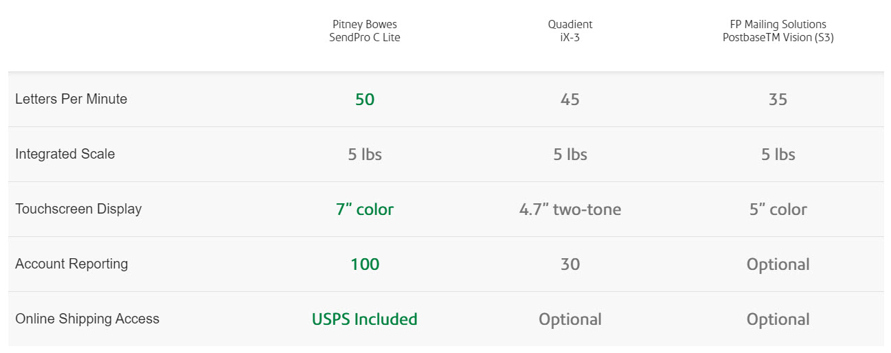Select the Quadient iX-3 column header
This screenshot has width=891, height=353.
point(569,31)
